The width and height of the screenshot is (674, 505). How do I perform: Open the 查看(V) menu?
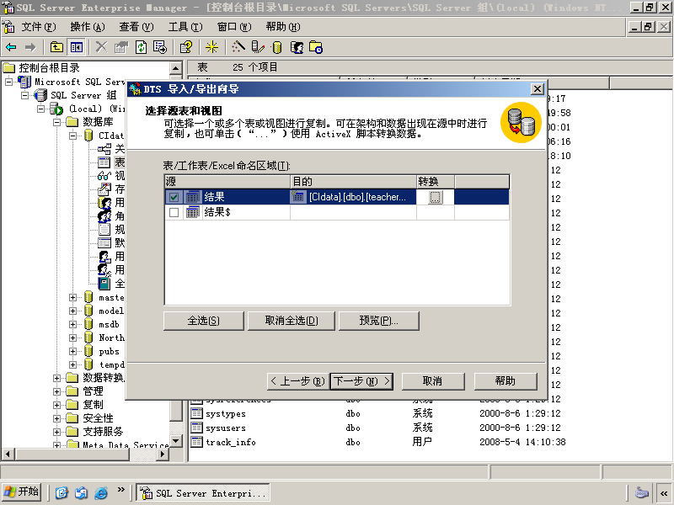pos(136,27)
